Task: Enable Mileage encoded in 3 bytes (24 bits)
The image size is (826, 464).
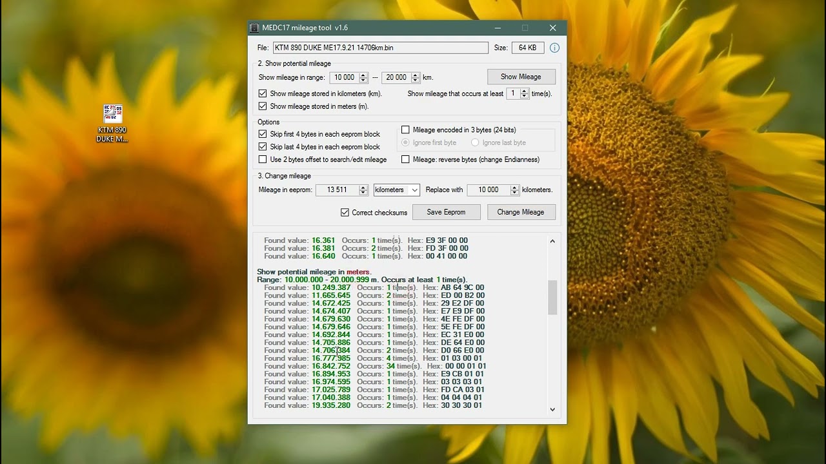Action: [x=405, y=130]
